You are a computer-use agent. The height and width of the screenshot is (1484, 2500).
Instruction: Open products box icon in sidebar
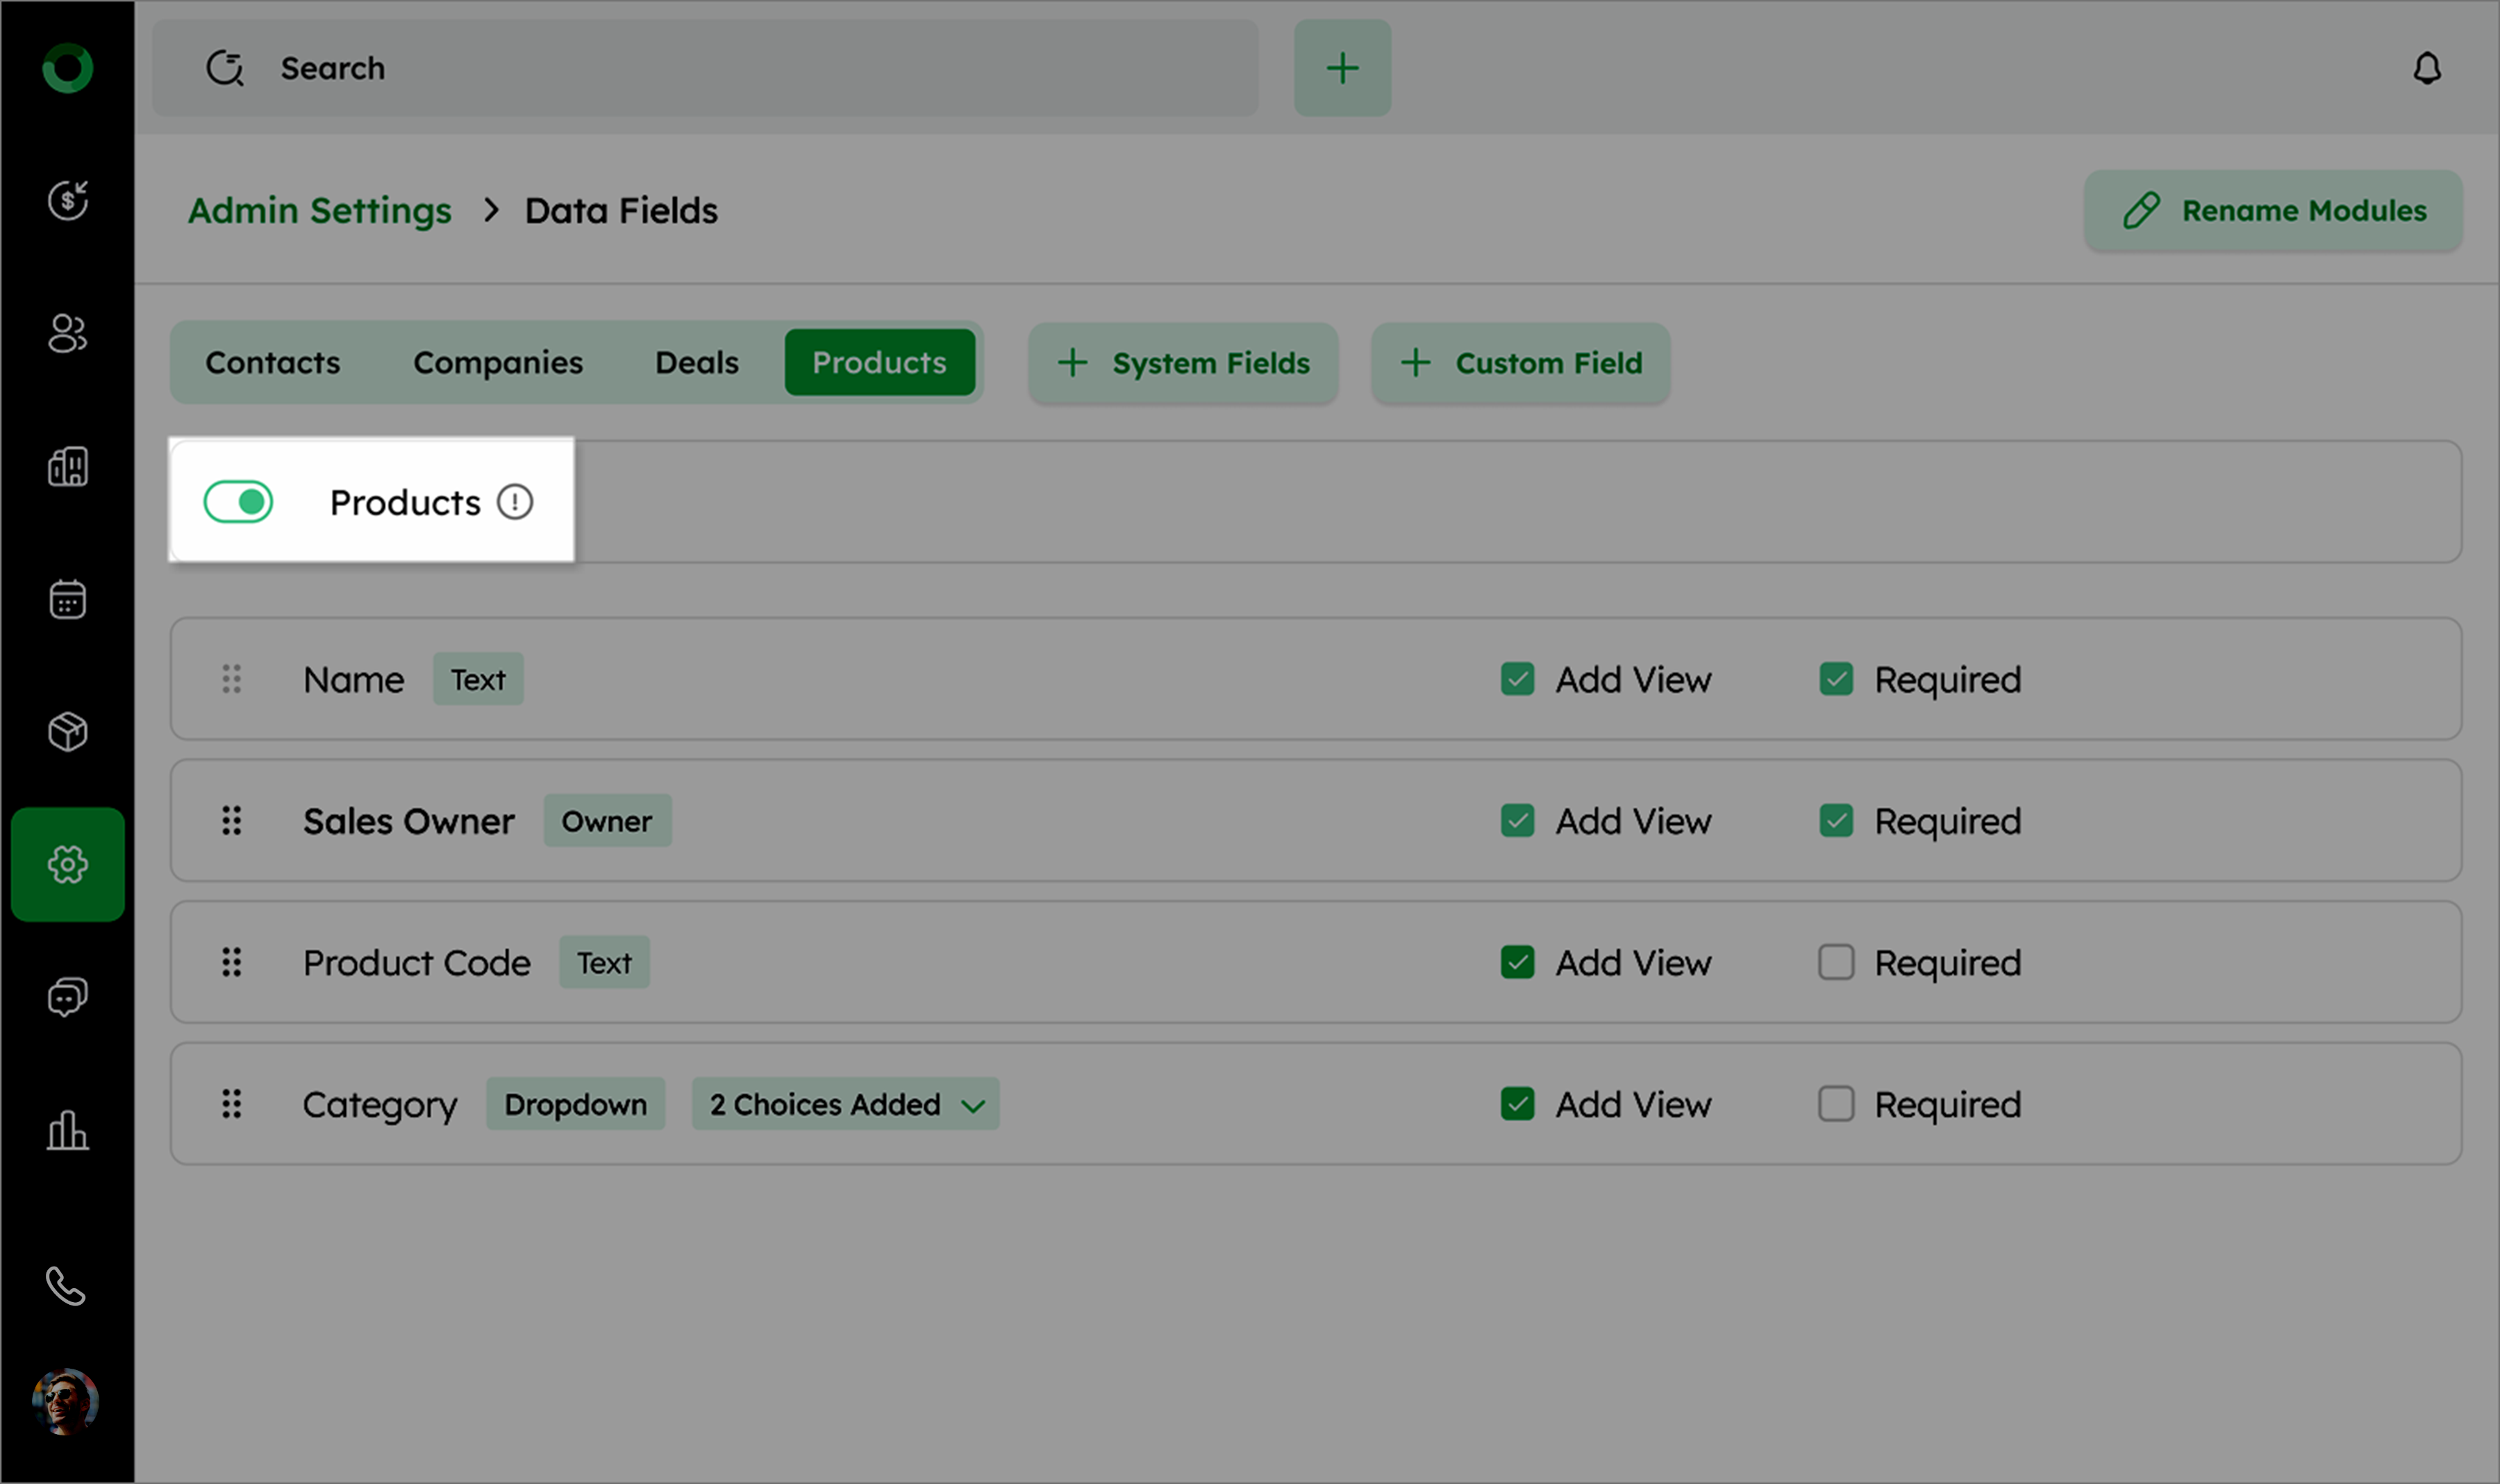click(x=68, y=731)
